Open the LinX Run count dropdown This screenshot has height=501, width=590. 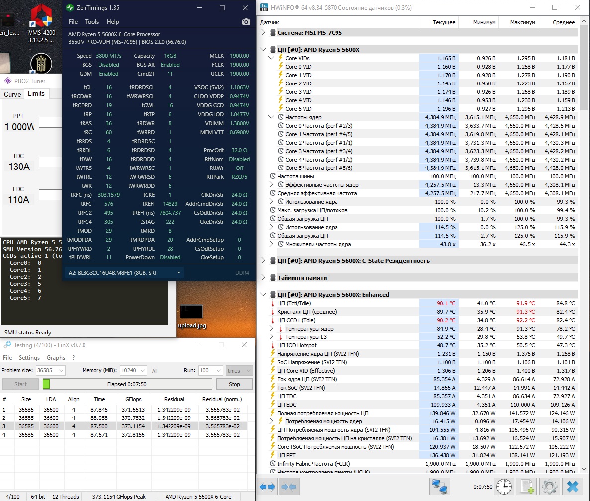tap(211, 370)
